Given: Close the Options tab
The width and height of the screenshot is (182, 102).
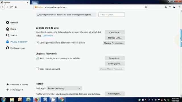Looking at the screenshot, I should point(28,2).
